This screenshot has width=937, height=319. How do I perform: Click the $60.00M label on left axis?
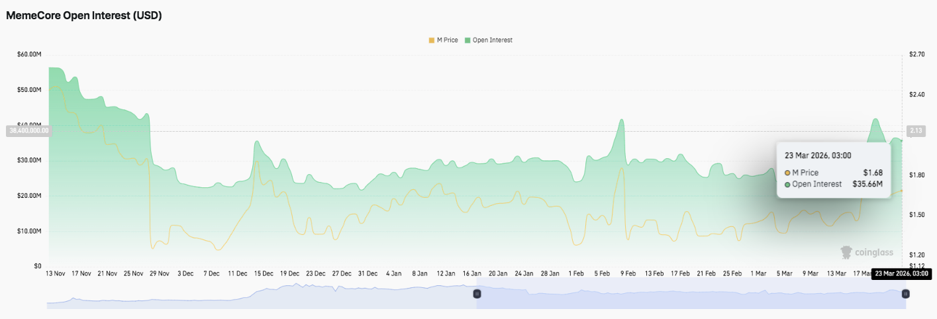tap(28, 54)
